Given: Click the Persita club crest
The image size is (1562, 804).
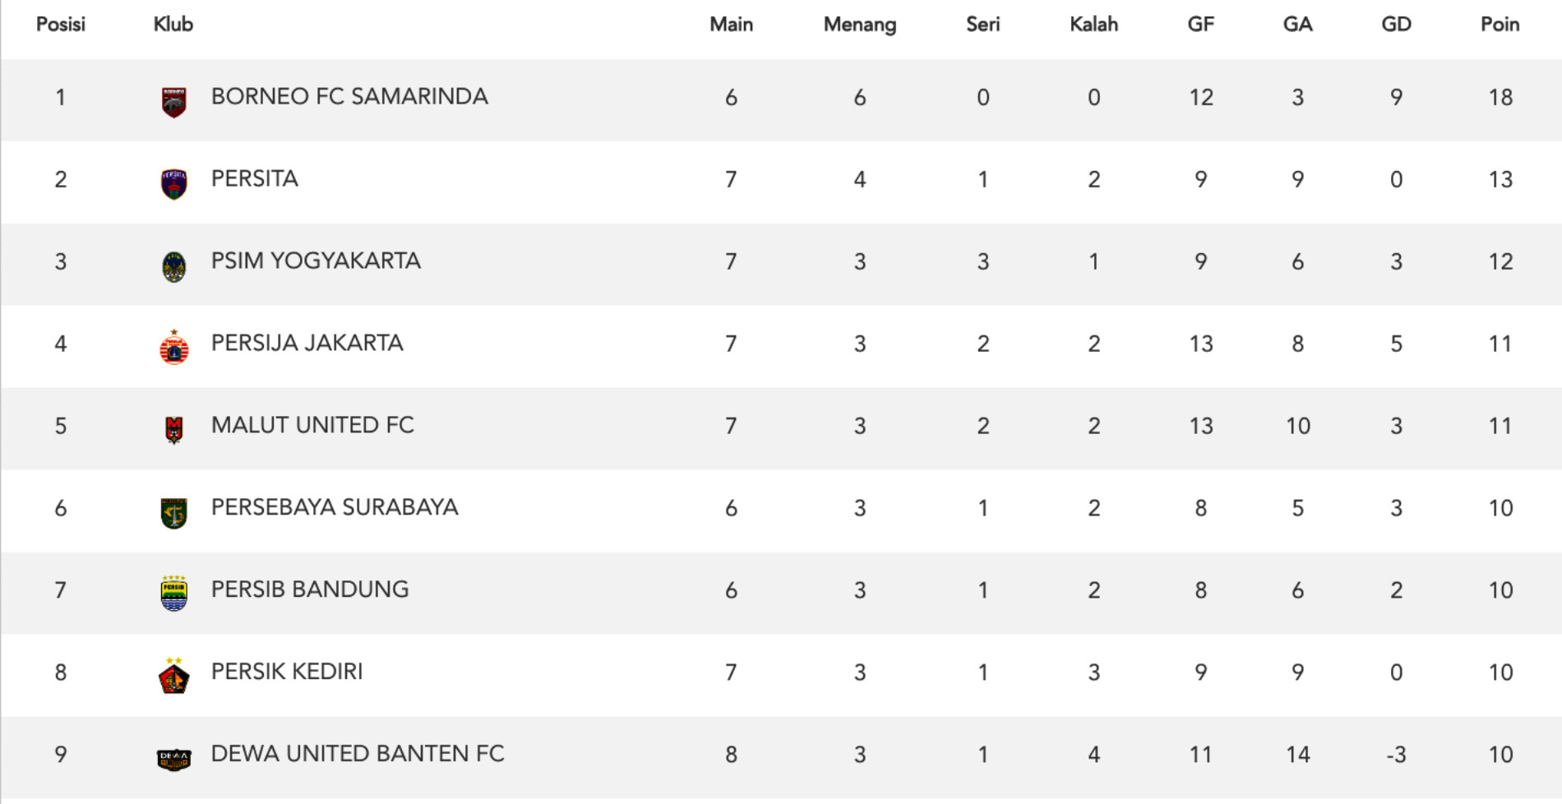Looking at the screenshot, I should pos(173,184).
